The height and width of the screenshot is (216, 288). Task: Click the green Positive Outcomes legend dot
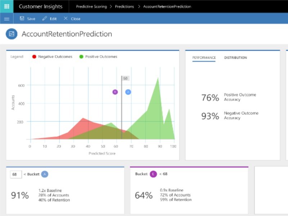[81, 57]
